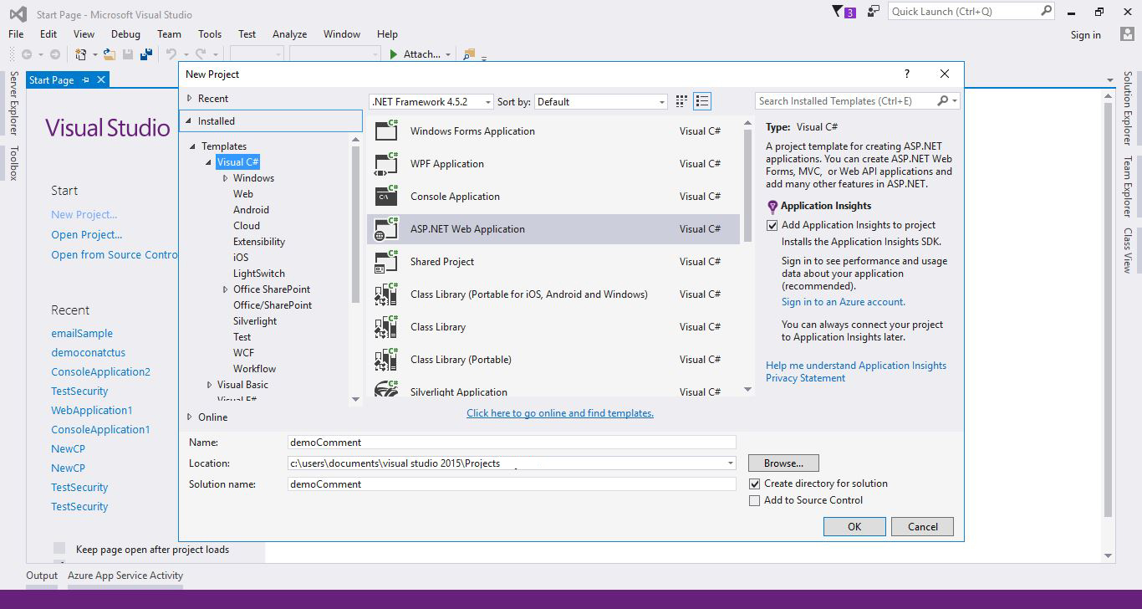1142x609 pixels.
Task: Select the Console Application template icon
Action: (386, 196)
